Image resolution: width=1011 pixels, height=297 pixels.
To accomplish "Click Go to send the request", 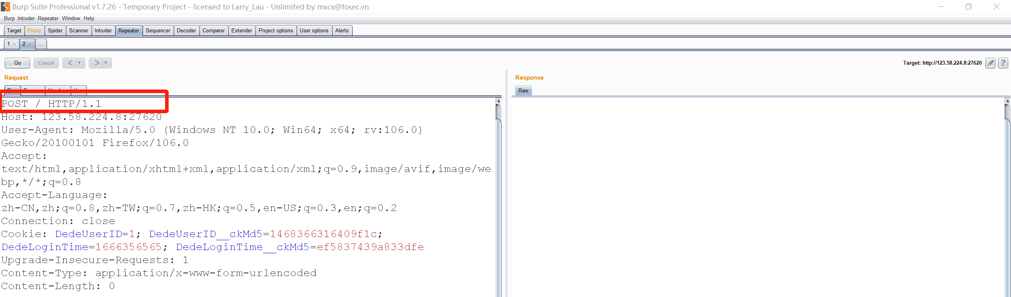I will coord(17,63).
